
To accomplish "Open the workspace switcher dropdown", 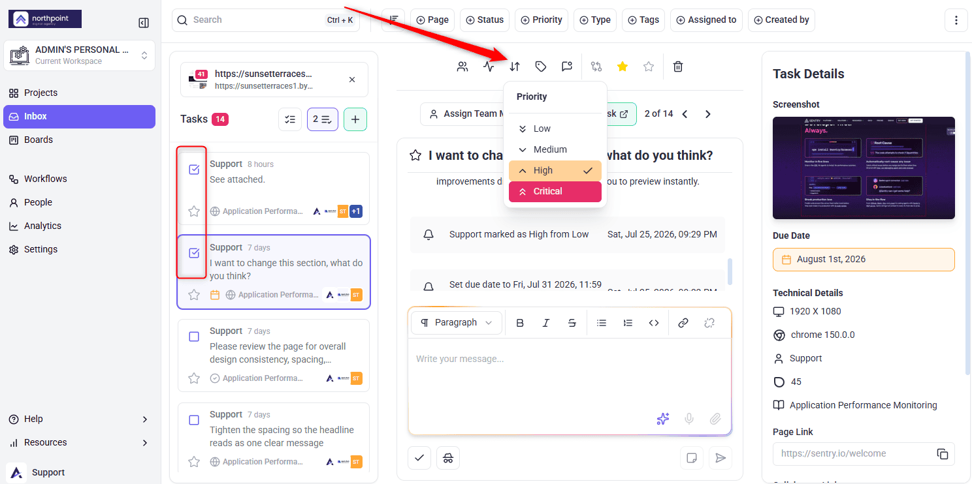I will (x=79, y=55).
